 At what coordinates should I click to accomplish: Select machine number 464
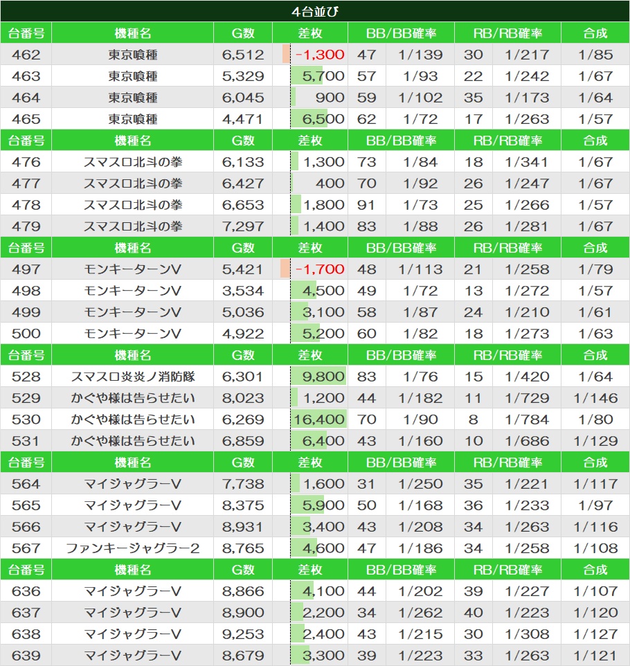[26, 98]
